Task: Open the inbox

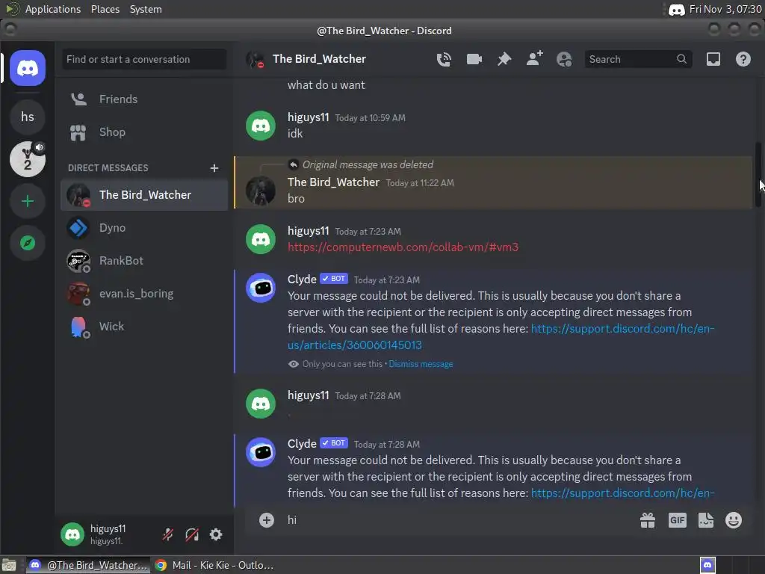Action: click(713, 59)
